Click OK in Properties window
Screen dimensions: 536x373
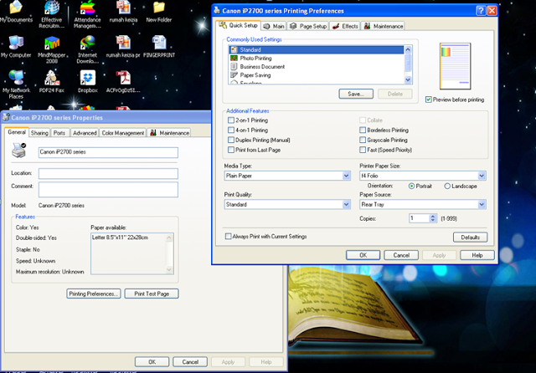(152, 362)
